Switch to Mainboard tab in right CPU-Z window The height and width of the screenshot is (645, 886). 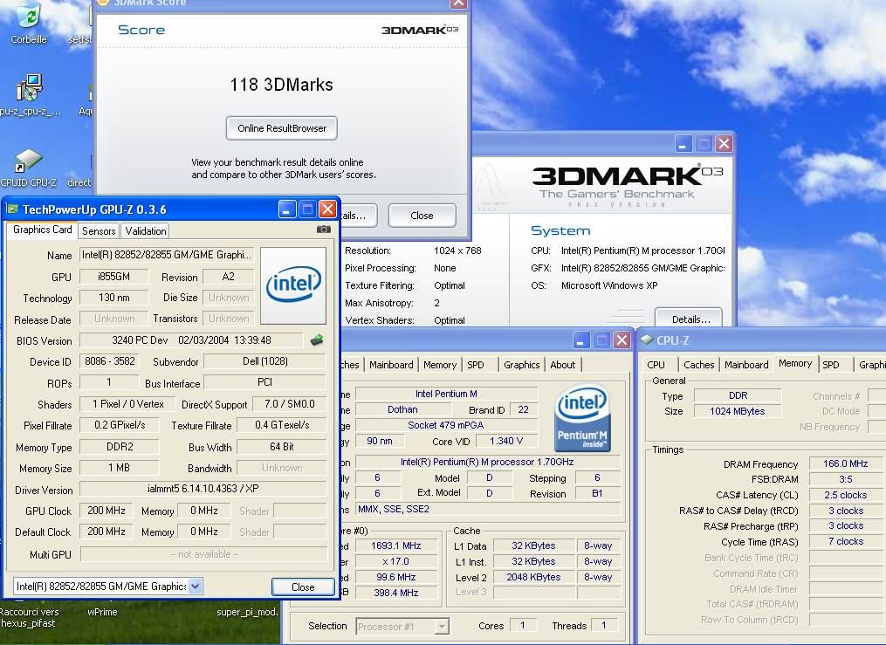[x=746, y=365]
